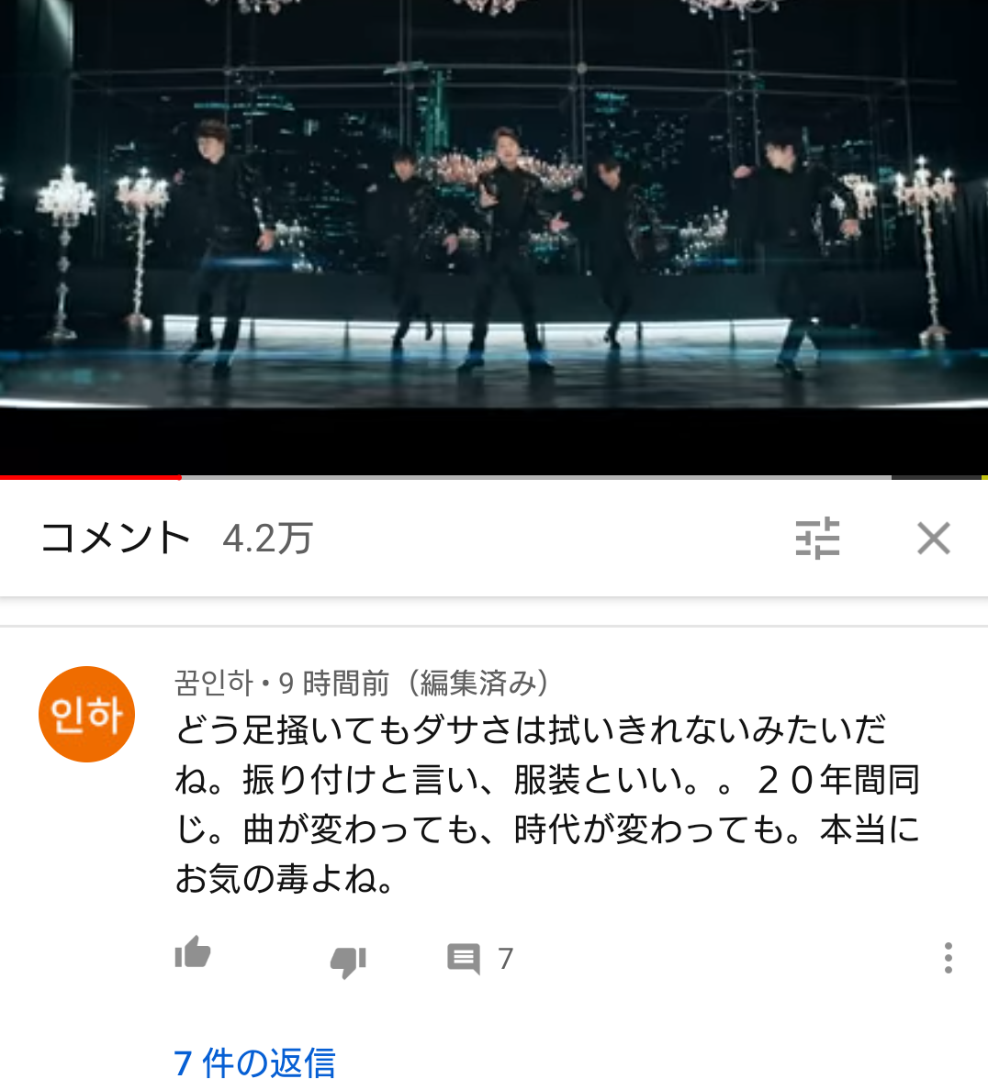Tap the left chandelier in the video frame
The image size is (988, 1090).
pyautogui.click(x=64, y=250)
